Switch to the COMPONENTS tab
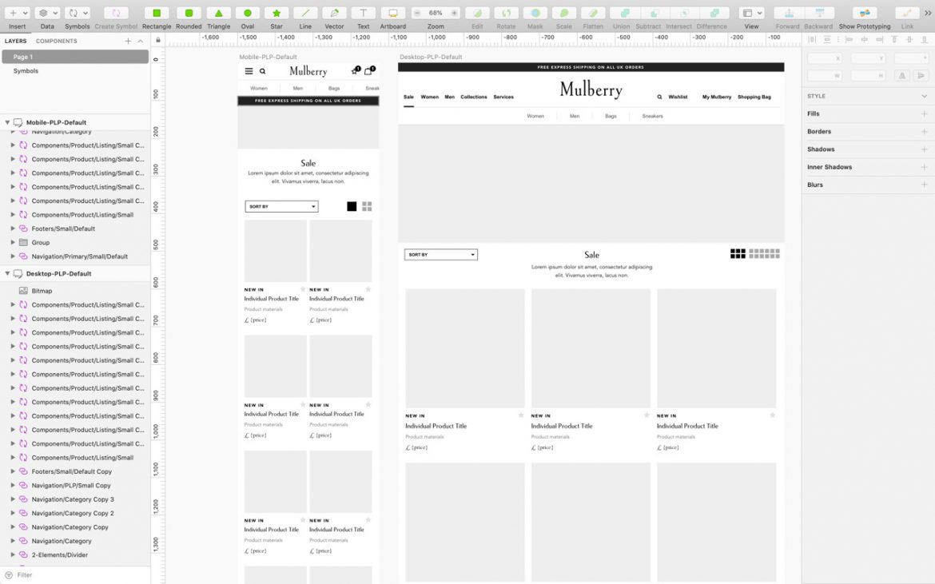This screenshot has height=584, width=935. 56,41
